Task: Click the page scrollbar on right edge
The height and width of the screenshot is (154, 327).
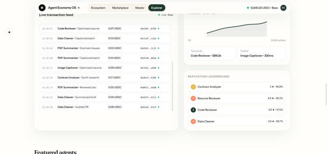Action: point(326,94)
